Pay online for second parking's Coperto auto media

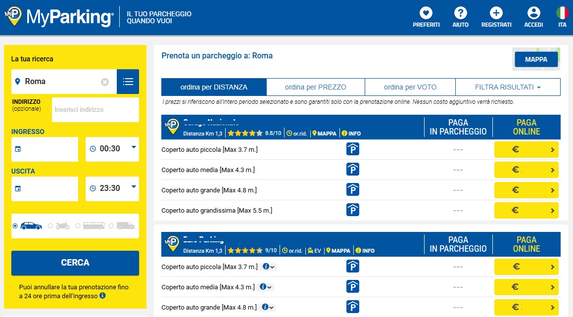pos(526,287)
